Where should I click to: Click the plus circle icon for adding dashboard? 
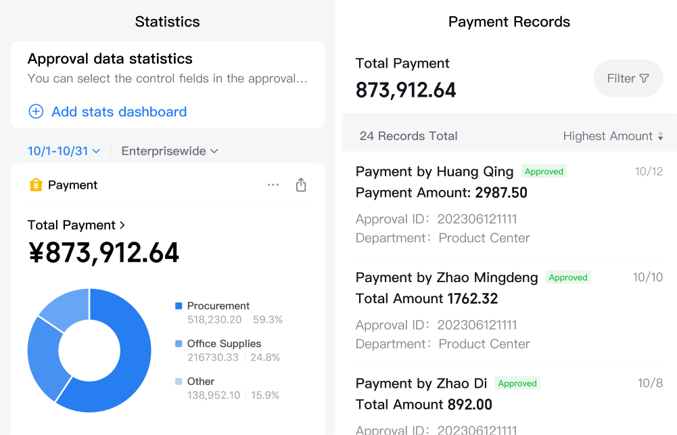pyautogui.click(x=36, y=112)
